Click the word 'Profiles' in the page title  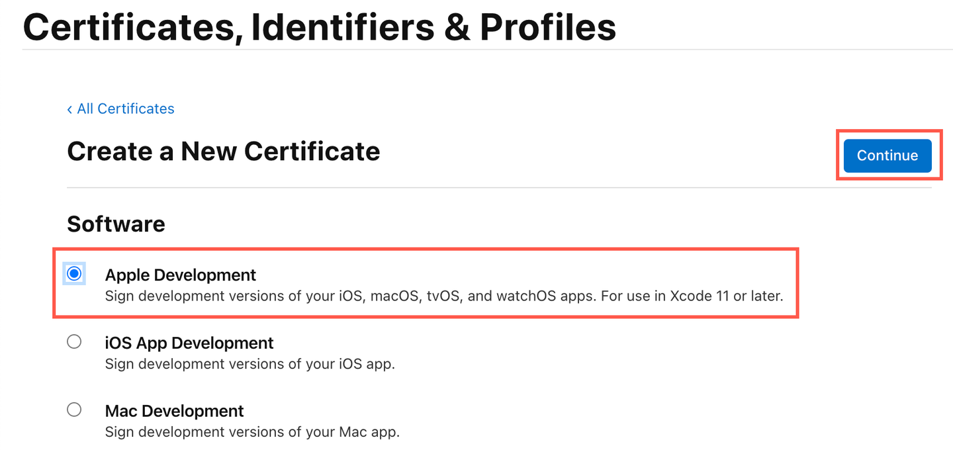tap(548, 26)
